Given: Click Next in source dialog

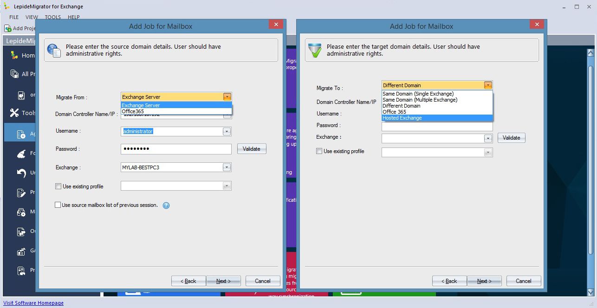Looking at the screenshot, I should [x=224, y=281].
